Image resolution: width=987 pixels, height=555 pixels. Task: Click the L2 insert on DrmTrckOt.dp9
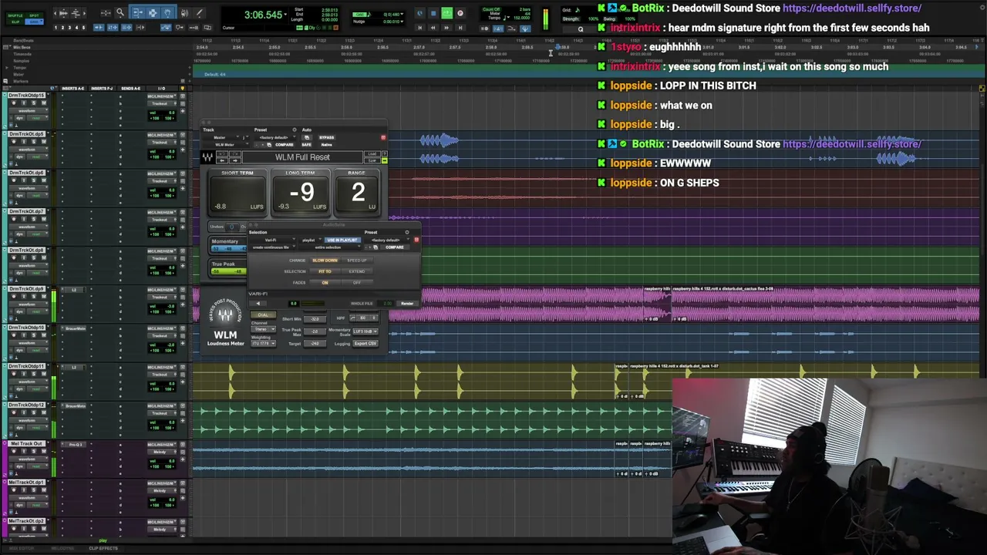point(75,290)
